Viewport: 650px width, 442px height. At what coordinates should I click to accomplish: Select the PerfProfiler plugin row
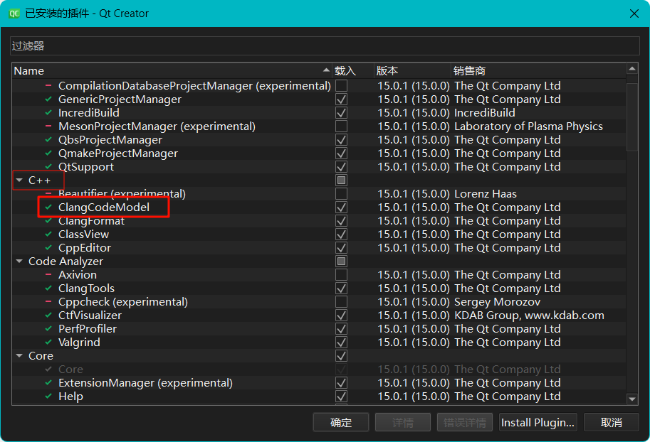pos(319,328)
